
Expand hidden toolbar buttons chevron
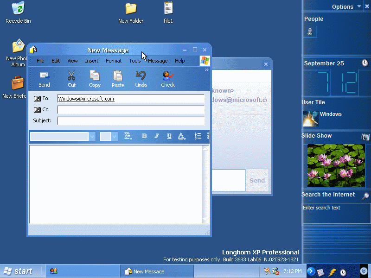[x=206, y=70]
